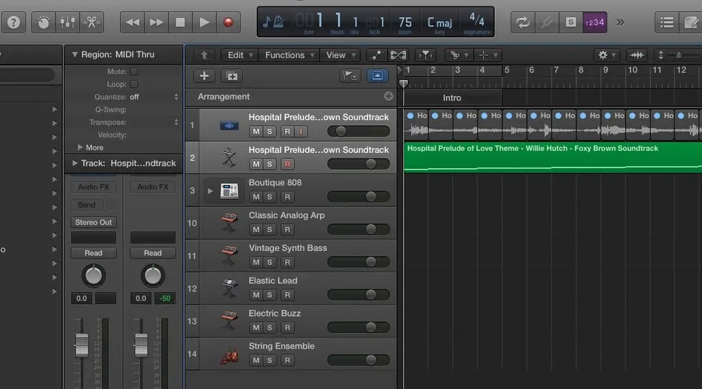Enable the region Loop checkbox
Viewport: 702px width, 389px height.
click(134, 84)
